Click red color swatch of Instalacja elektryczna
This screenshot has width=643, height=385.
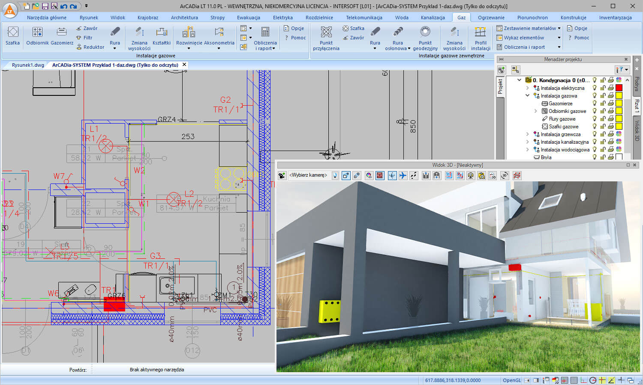point(619,88)
